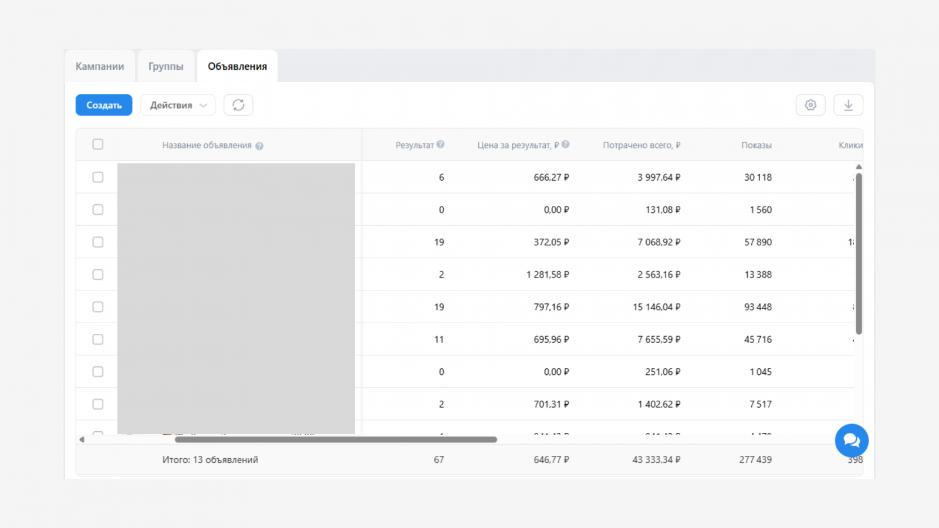Click the vertical scroll up arrow
This screenshot has width=939, height=528.
coord(859,167)
